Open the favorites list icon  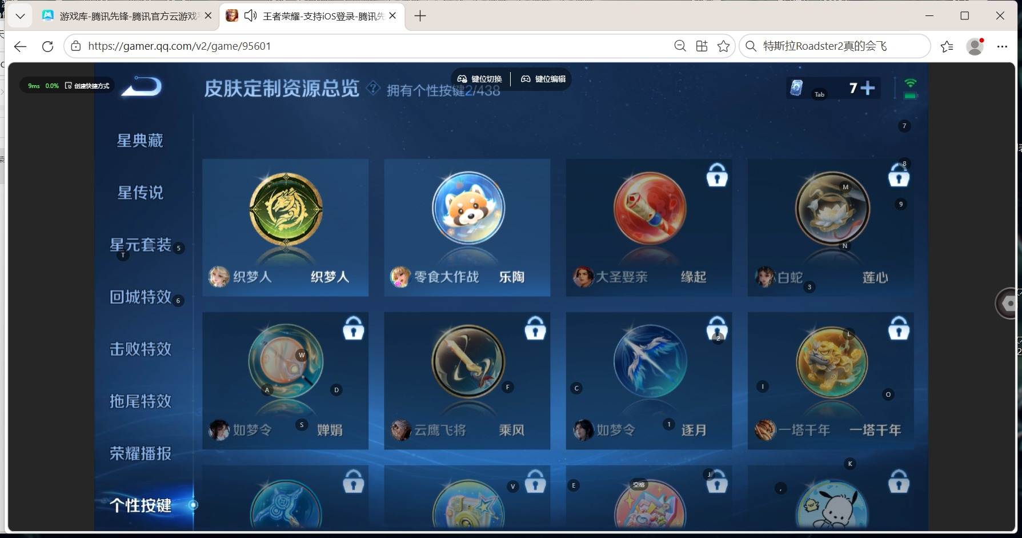click(947, 46)
